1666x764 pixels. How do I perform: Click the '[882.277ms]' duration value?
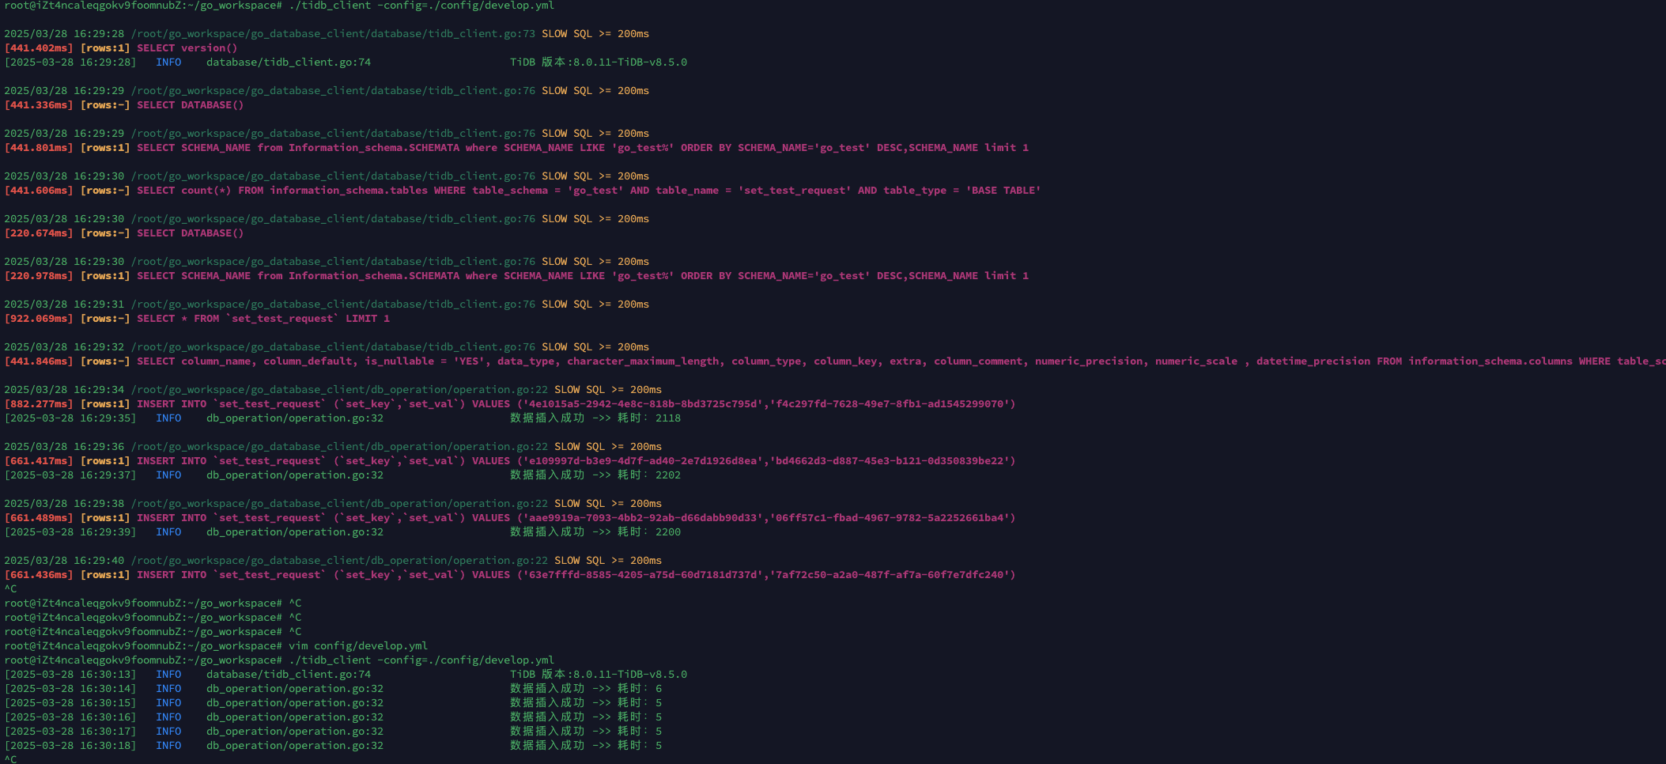[x=39, y=404]
